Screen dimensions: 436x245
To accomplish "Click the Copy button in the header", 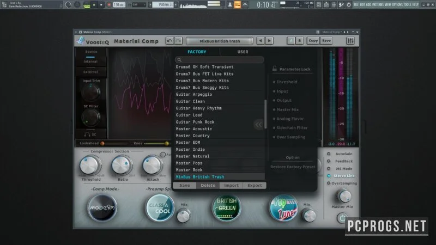I will point(313,41).
